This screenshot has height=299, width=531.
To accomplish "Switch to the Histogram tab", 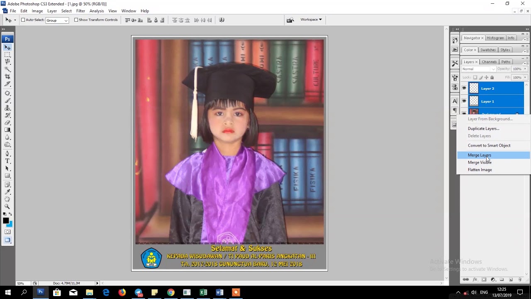I will click(495, 38).
